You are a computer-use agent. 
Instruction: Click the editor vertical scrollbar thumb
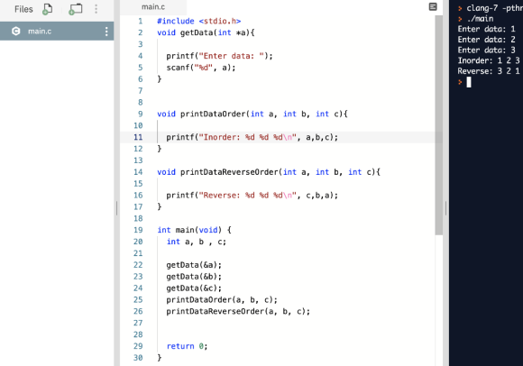(438, 125)
